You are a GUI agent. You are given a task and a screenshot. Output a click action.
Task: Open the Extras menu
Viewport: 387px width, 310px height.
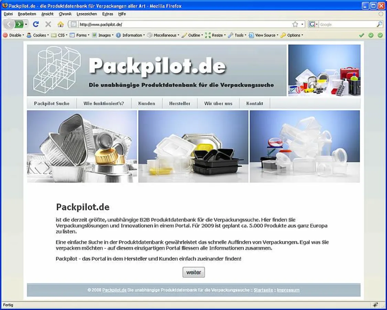point(107,14)
